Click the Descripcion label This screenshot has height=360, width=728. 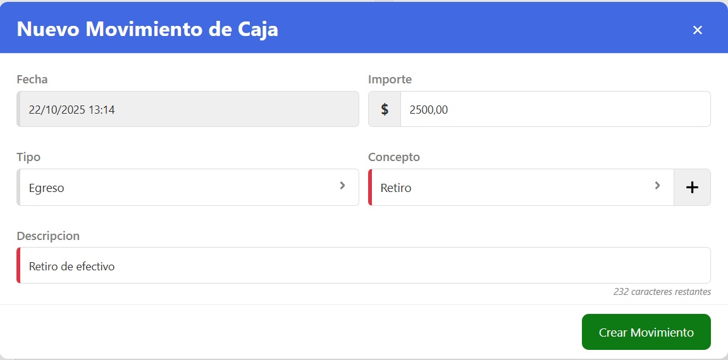(x=48, y=236)
